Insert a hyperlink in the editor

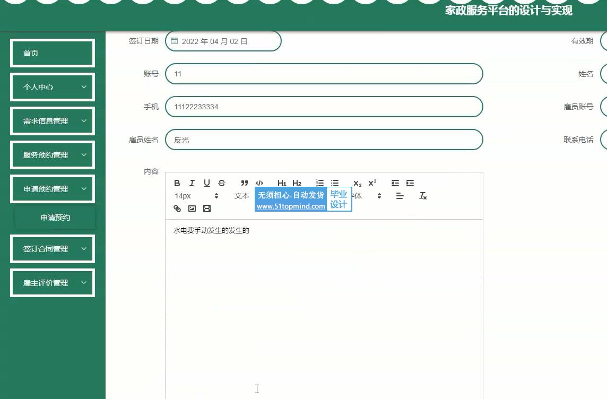(177, 209)
